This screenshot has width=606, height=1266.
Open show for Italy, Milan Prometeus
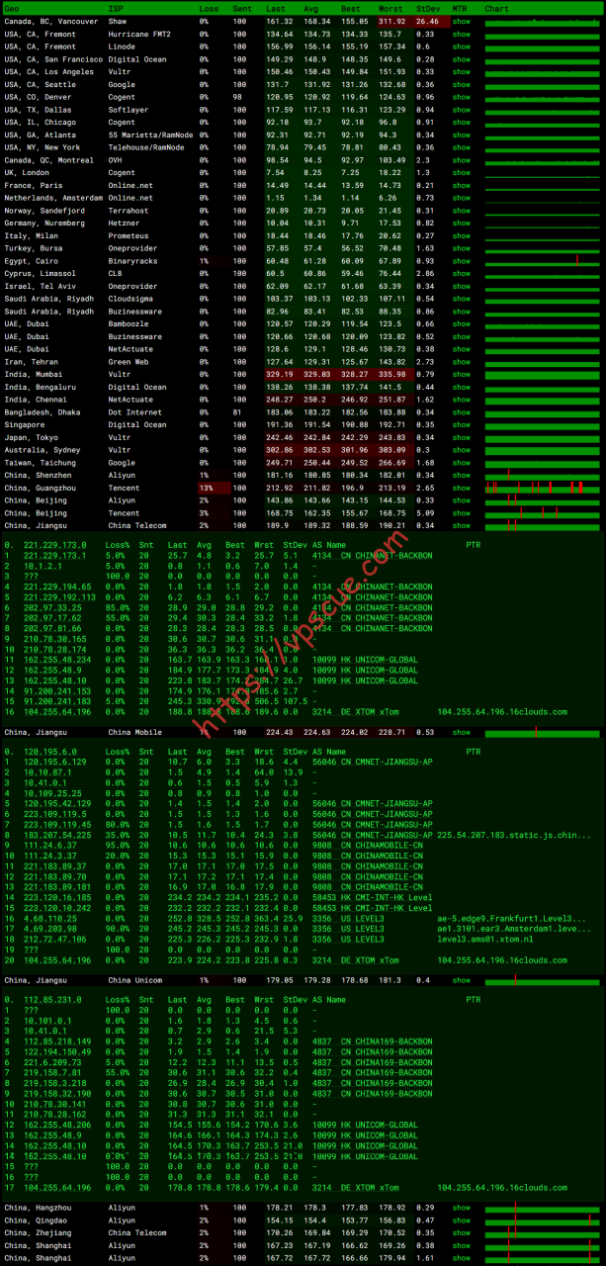pyautogui.click(x=462, y=236)
